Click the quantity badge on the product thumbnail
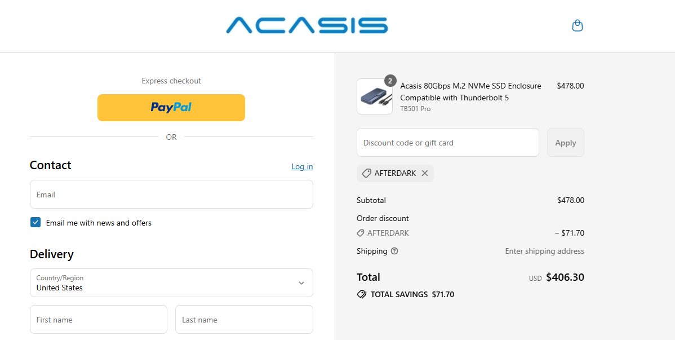 (x=390, y=81)
